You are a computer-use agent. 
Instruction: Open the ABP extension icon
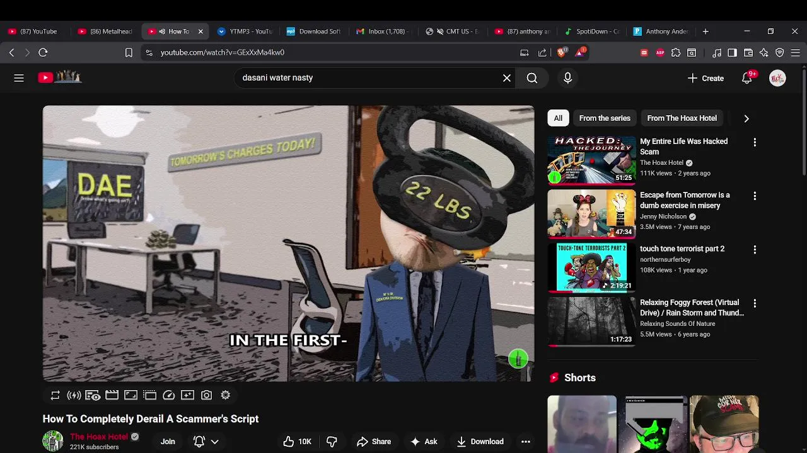click(x=660, y=53)
